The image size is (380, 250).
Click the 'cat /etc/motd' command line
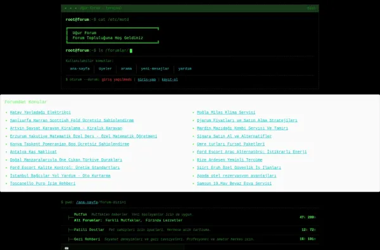click(113, 20)
